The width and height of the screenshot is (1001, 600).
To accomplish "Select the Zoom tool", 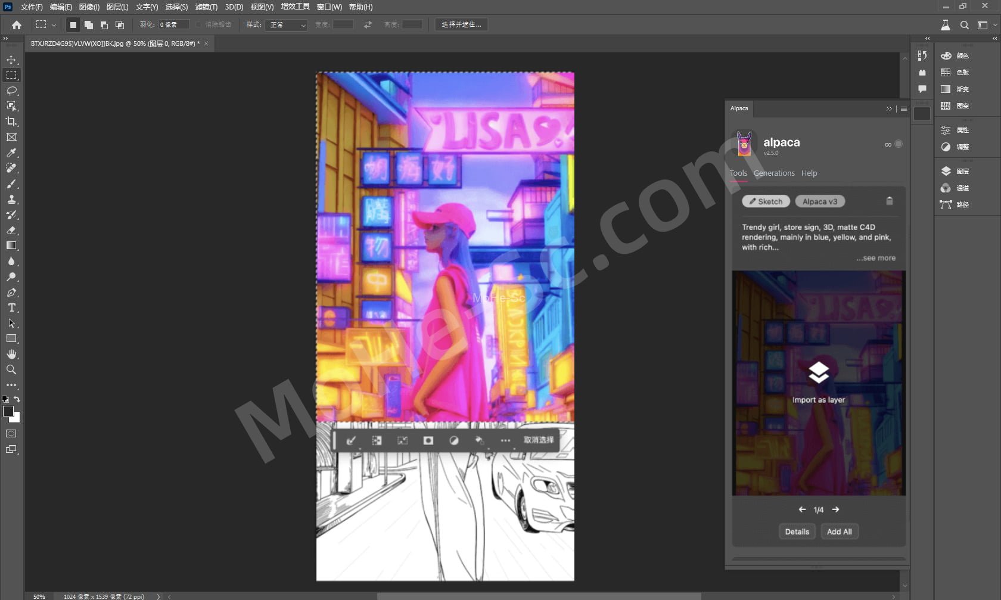I will coord(11,369).
